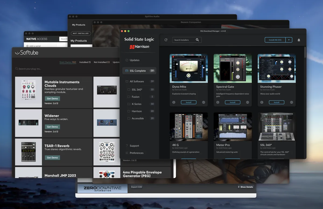This screenshot has width=323, height=209.
Task: Click the magnifier icon in Search Installers
Action: coord(197,40)
